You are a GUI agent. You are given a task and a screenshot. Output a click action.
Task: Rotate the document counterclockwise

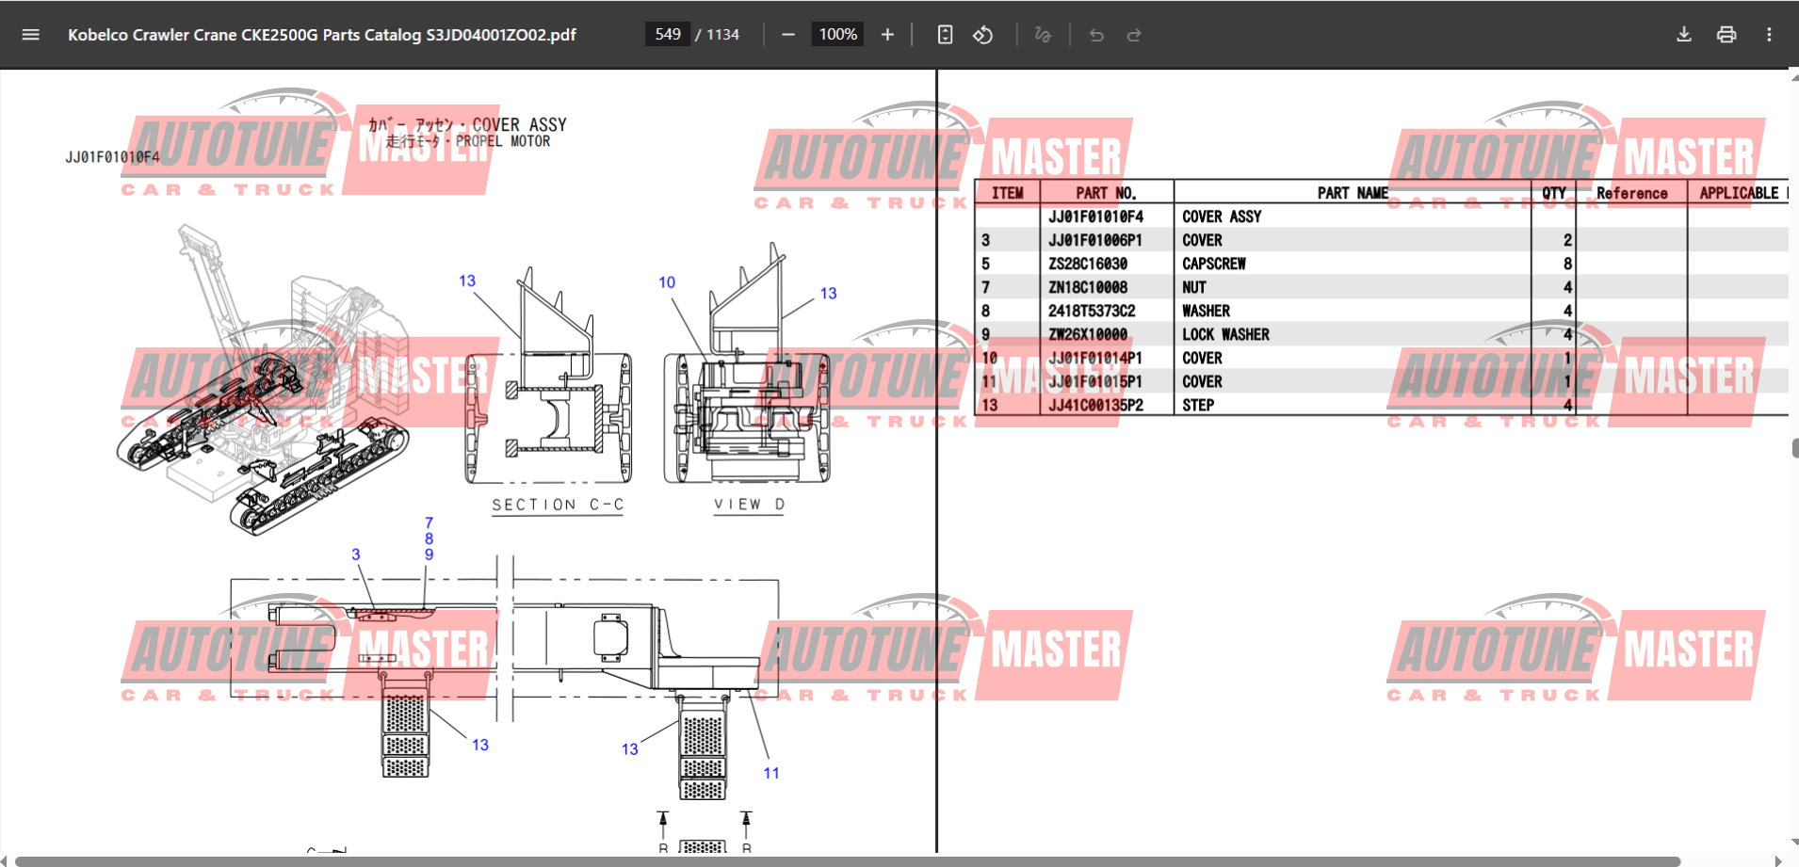tap(983, 35)
